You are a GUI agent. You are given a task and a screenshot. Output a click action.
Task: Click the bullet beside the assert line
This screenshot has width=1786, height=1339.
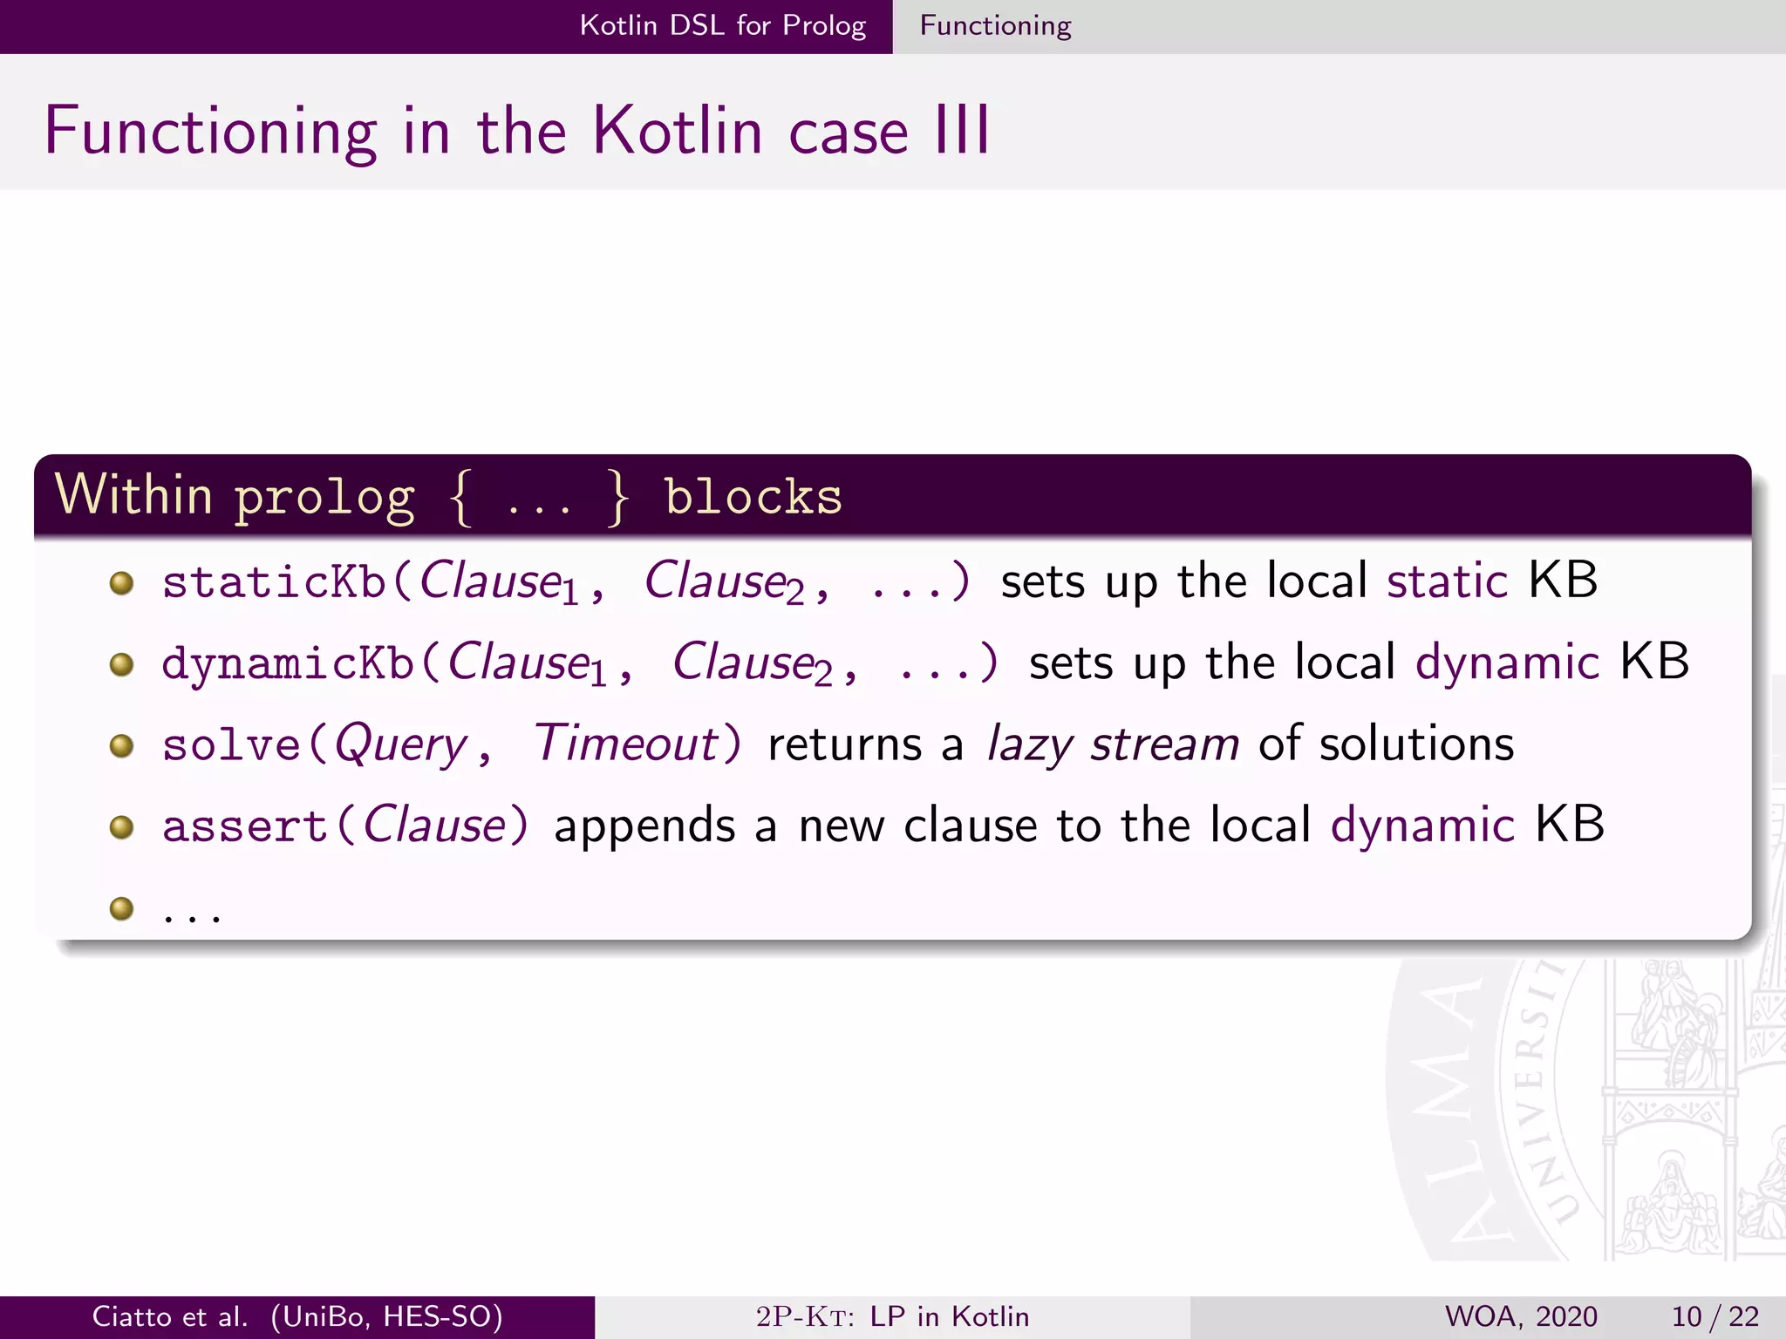[121, 827]
